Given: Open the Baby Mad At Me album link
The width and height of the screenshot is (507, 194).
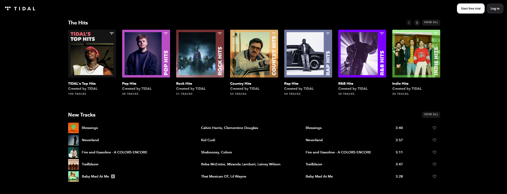Looking at the screenshot, I should 319,176.
